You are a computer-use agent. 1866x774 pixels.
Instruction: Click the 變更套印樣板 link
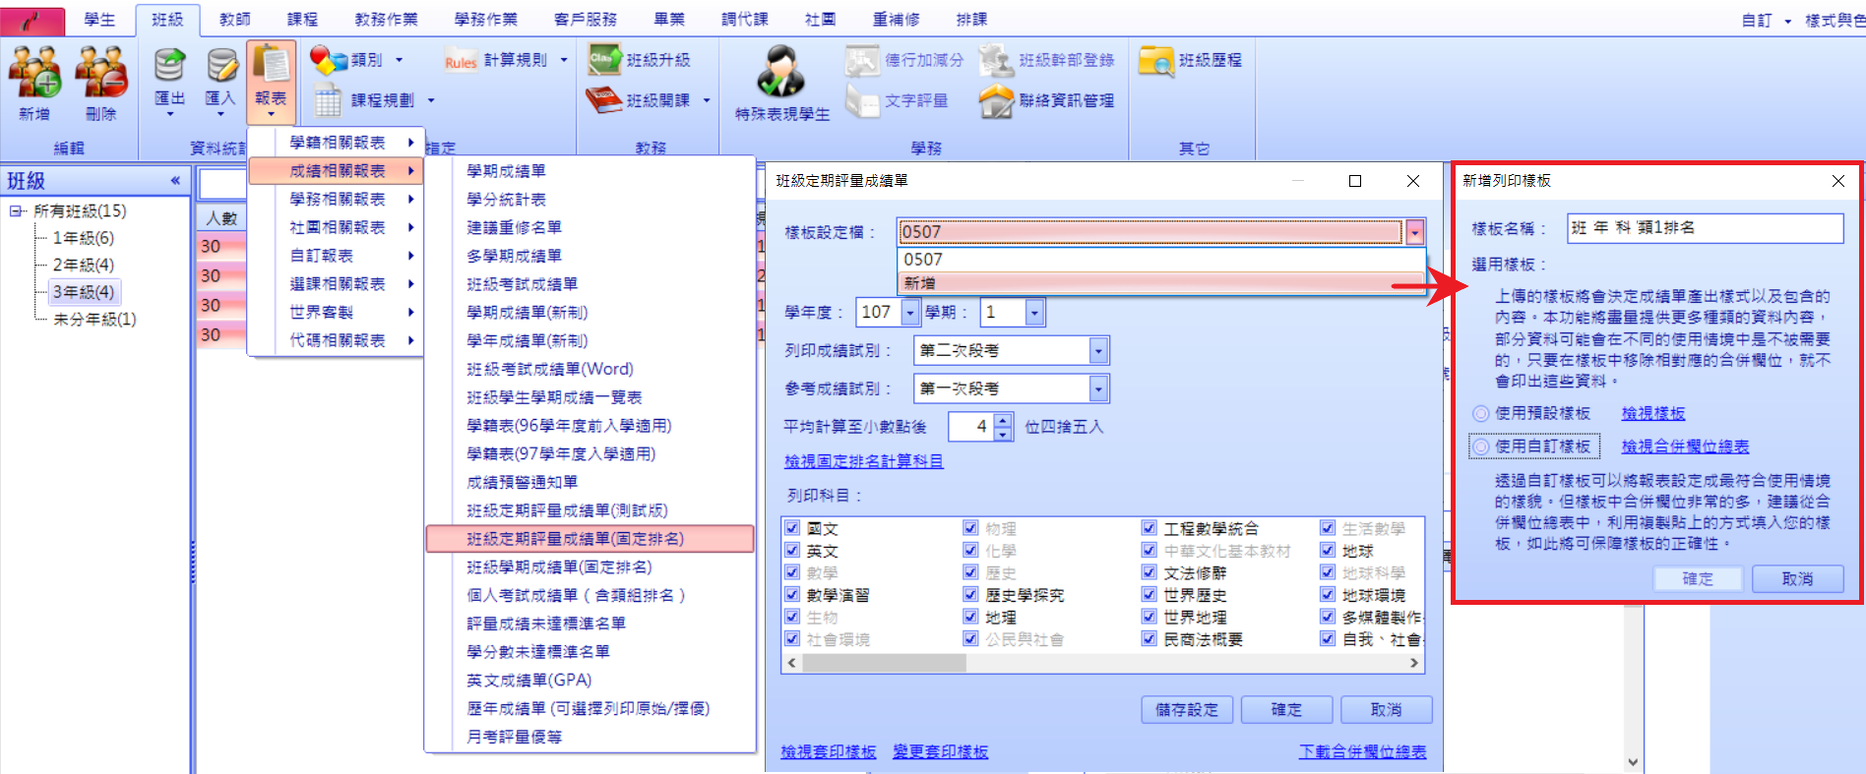pos(940,752)
